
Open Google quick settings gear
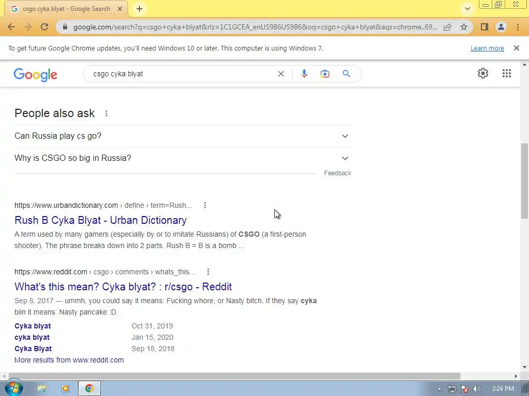coord(483,73)
